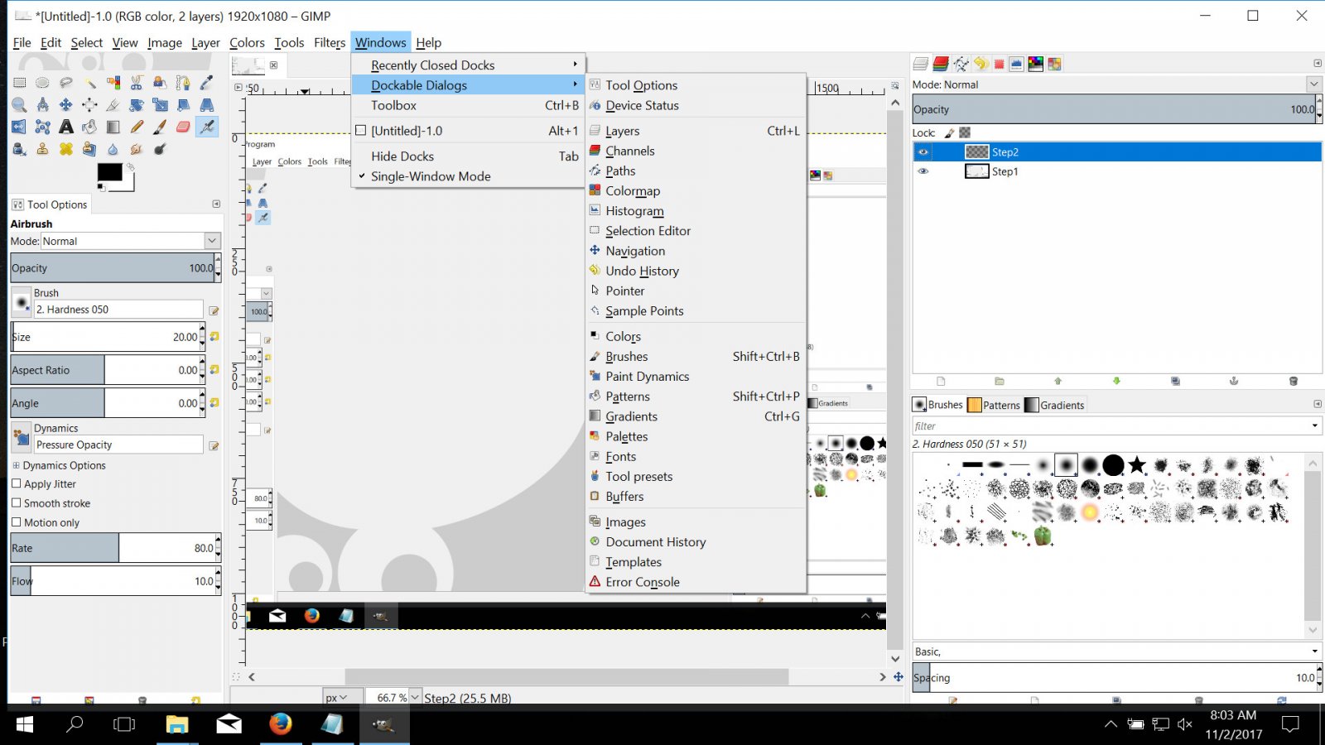Viewport: 1325px width, 745px height.
Task: Select the Paths tool in toolbox
Action: 183,82
